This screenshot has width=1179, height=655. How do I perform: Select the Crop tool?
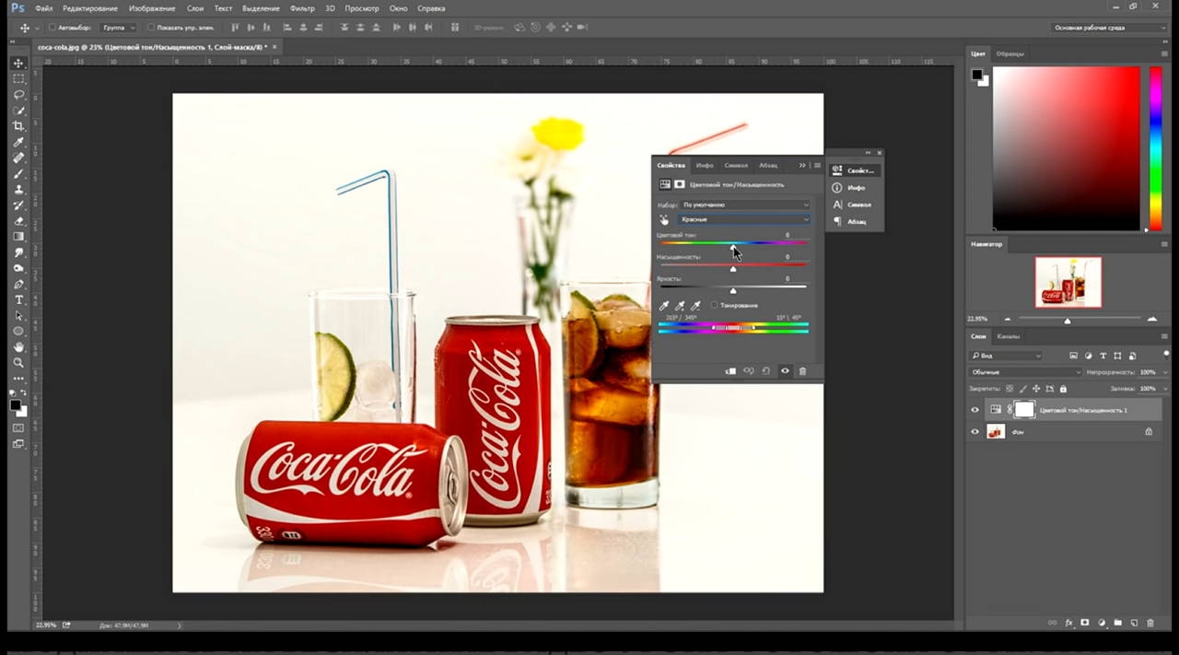pyautogui.click(x=18, y=126)
